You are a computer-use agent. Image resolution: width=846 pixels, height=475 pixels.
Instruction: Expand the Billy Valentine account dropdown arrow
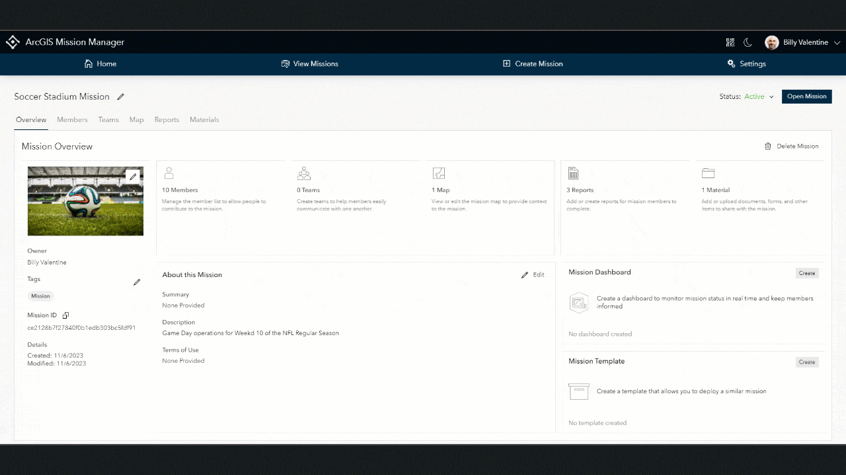point(837,42)
